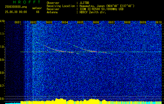Click the Receiving Location label
The width and height of the screenshot is (164, 104).
(x=61, y=6)
